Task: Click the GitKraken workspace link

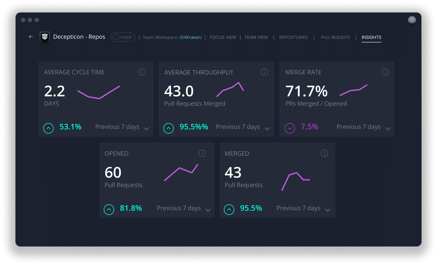Action: pos(190,37)
